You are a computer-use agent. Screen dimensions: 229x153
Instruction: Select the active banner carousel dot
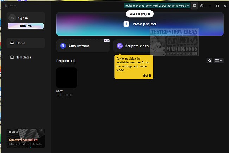[30, 147]
